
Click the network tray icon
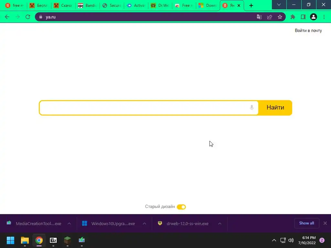[283, 240]
